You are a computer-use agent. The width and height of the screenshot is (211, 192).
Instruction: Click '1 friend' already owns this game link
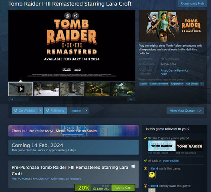click(153, 186)
